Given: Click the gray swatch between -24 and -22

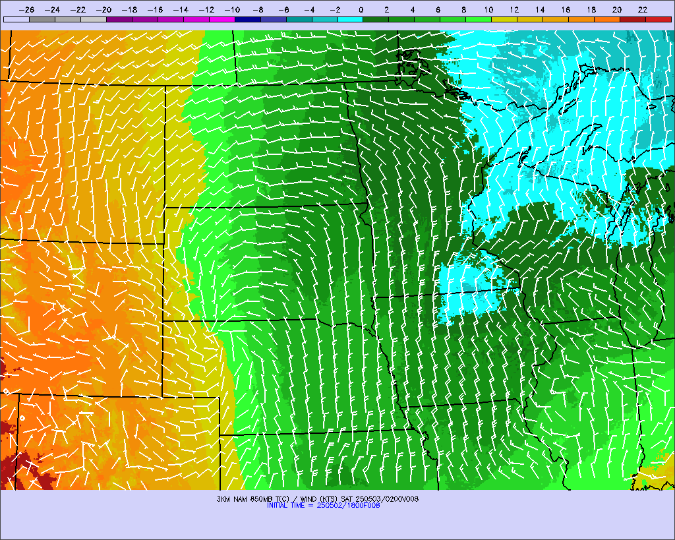Looking at the screenshot, I should point(68,19).
